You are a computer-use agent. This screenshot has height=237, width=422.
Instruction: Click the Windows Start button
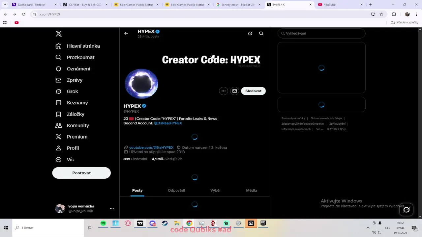tap(6, 228)
